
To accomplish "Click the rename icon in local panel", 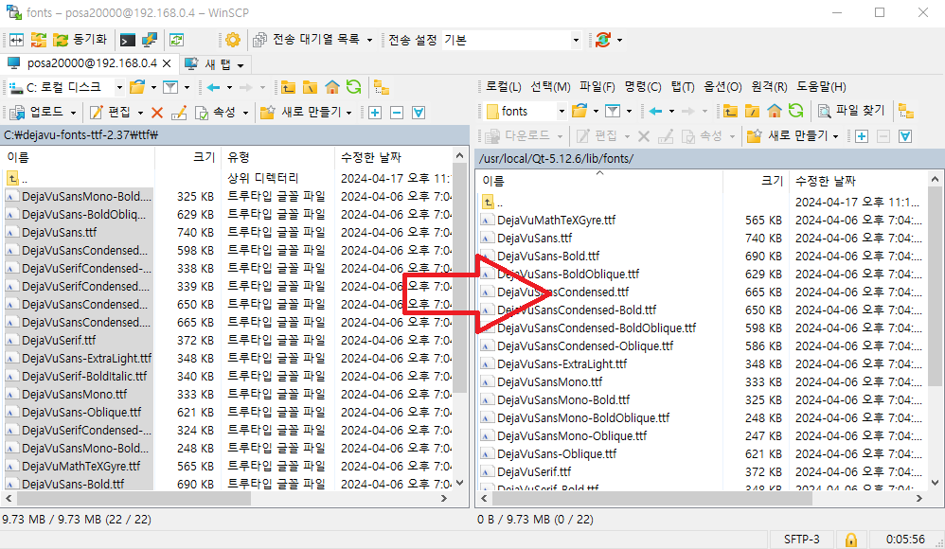I will tap(179, 112).
